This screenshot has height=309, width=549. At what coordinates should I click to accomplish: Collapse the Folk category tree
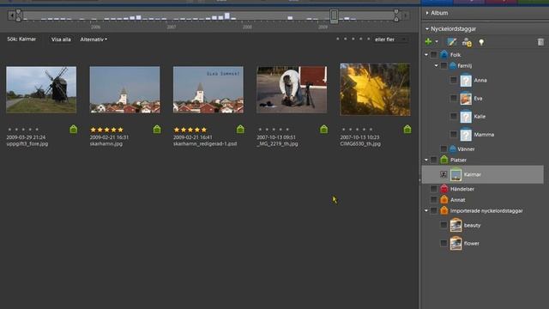point(426,55)
